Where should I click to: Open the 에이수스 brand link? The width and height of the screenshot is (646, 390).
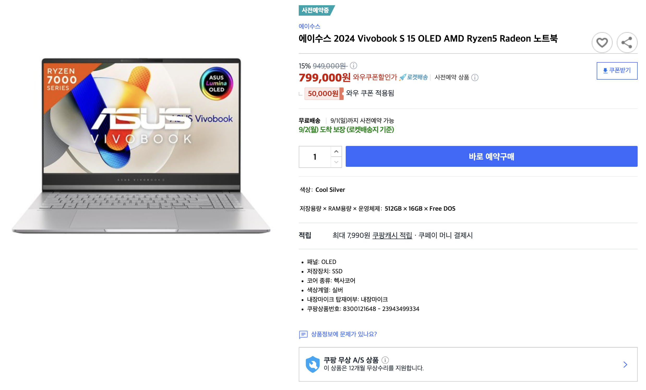point(309,26)
